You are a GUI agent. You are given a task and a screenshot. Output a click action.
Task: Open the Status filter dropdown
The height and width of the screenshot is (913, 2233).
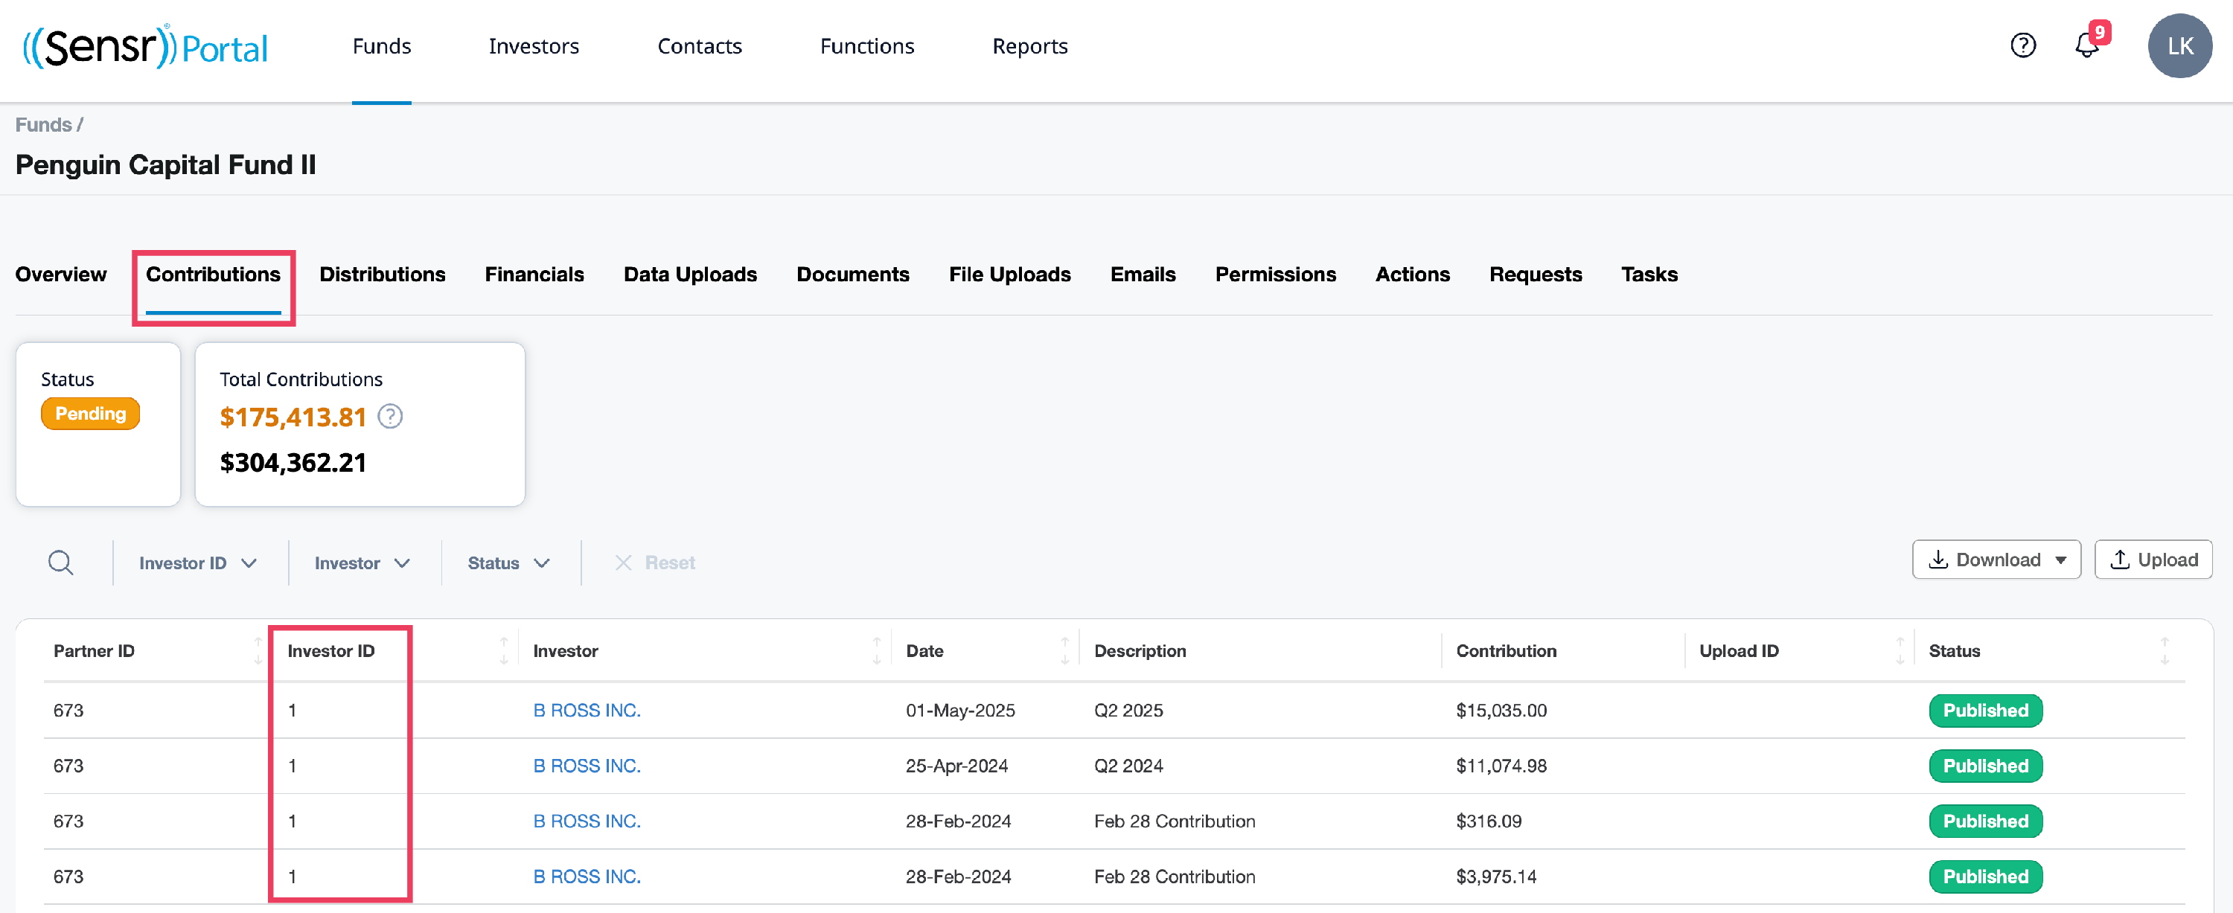[x=509, y=563]
